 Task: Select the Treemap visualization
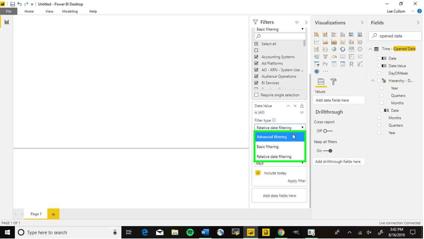tap(351, 49)
